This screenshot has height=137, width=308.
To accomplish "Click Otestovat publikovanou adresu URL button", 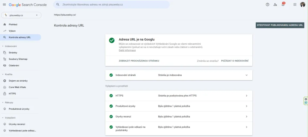I will point(280,25).
